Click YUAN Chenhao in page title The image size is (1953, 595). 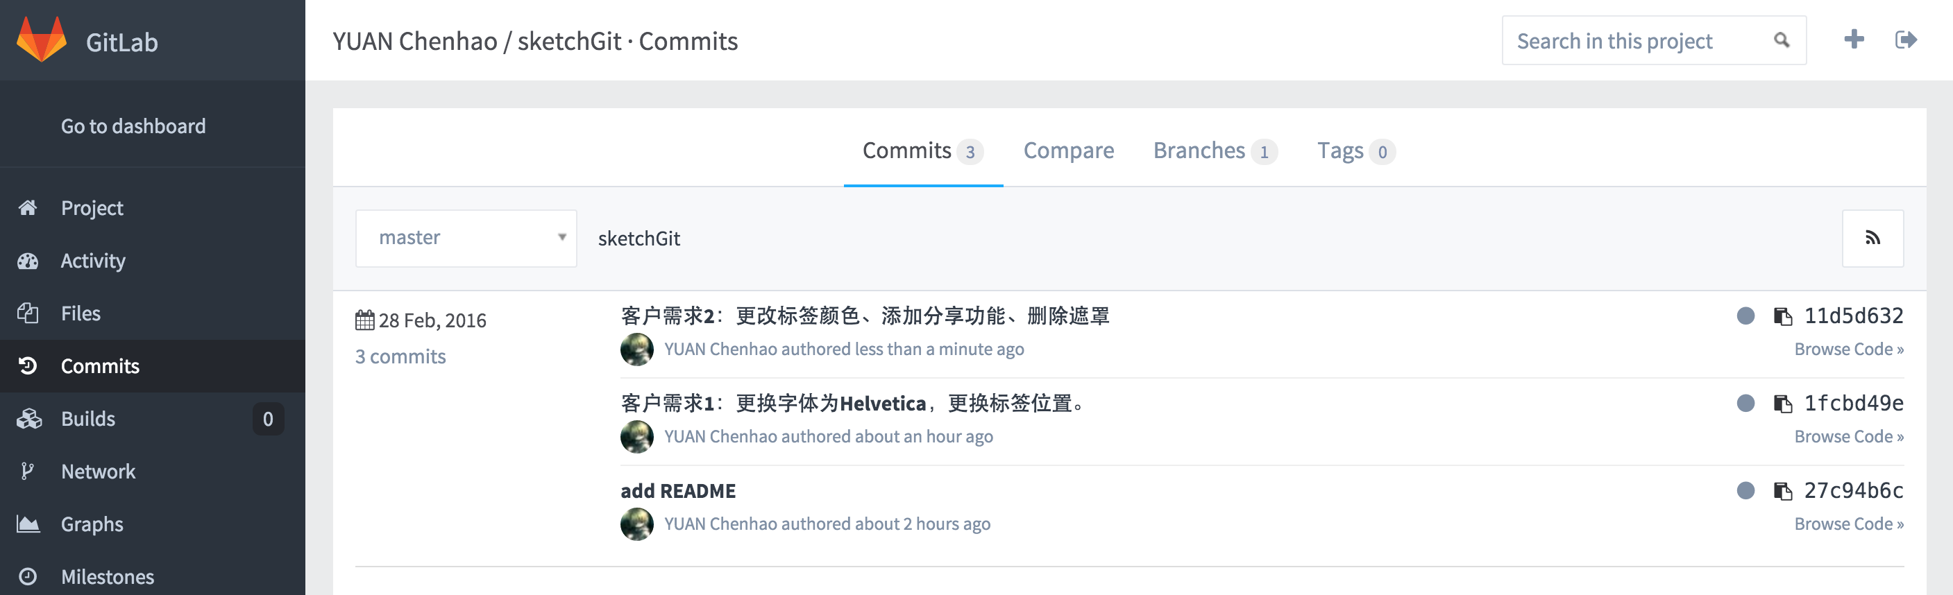point(415,41)
